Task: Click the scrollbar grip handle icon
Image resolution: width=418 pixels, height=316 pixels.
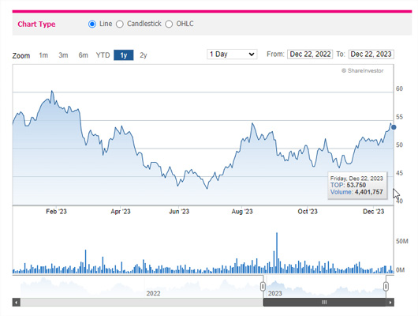Action: [x=324, y=303]
